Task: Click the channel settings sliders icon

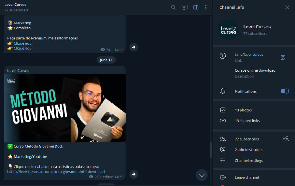Action: point(223,160)
